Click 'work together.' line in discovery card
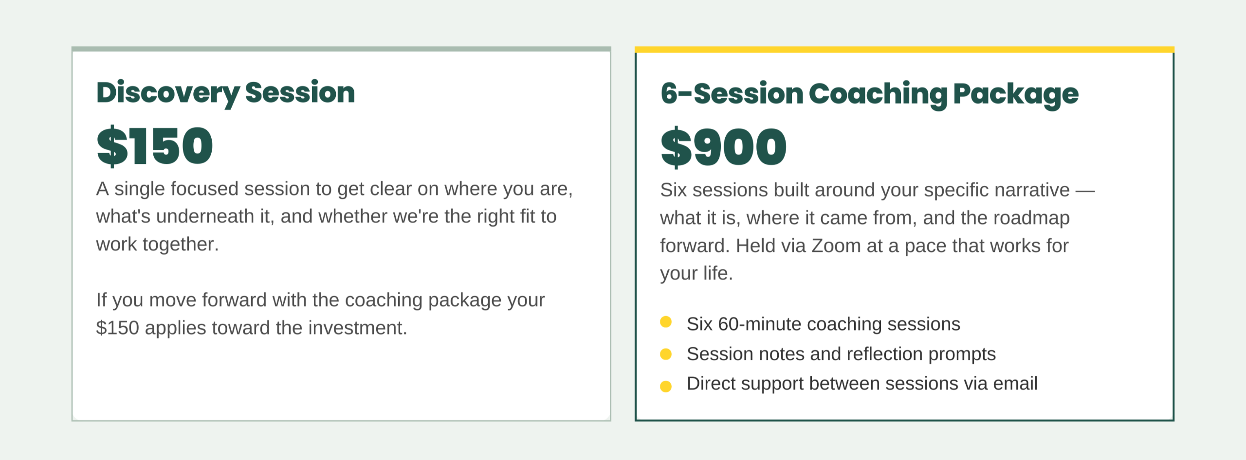Screen dimensions: 1246x460 pyautogui.click(x=157, y=244)
